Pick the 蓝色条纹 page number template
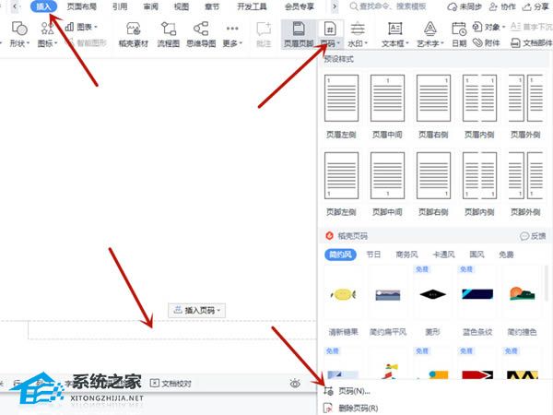The height and width of the screenshot is (415, 553). click(x=477, y=302)
